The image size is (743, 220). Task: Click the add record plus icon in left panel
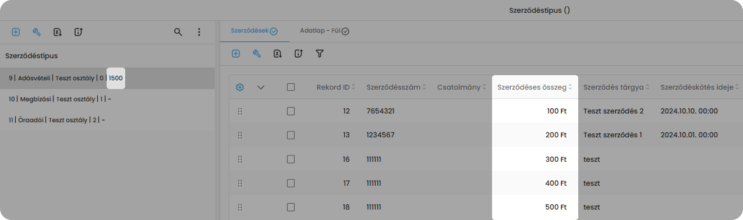(16, 32)
